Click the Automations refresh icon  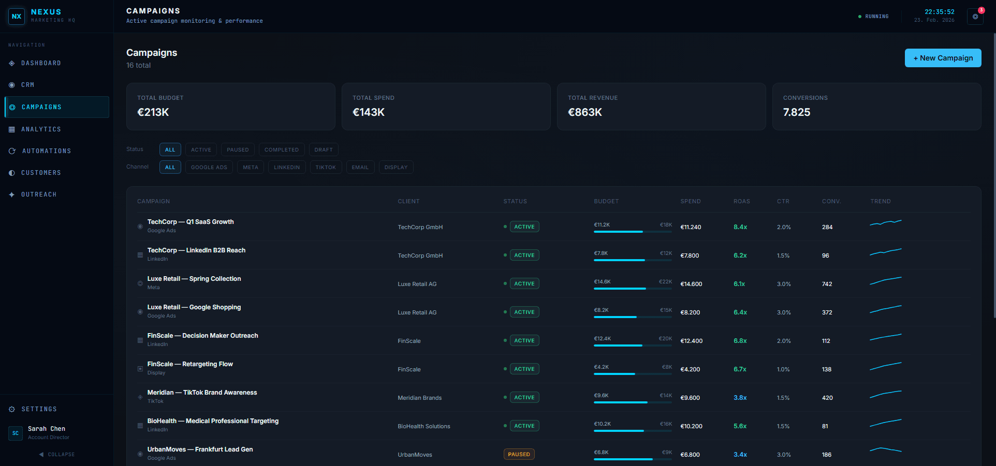(x=12, y=151)
